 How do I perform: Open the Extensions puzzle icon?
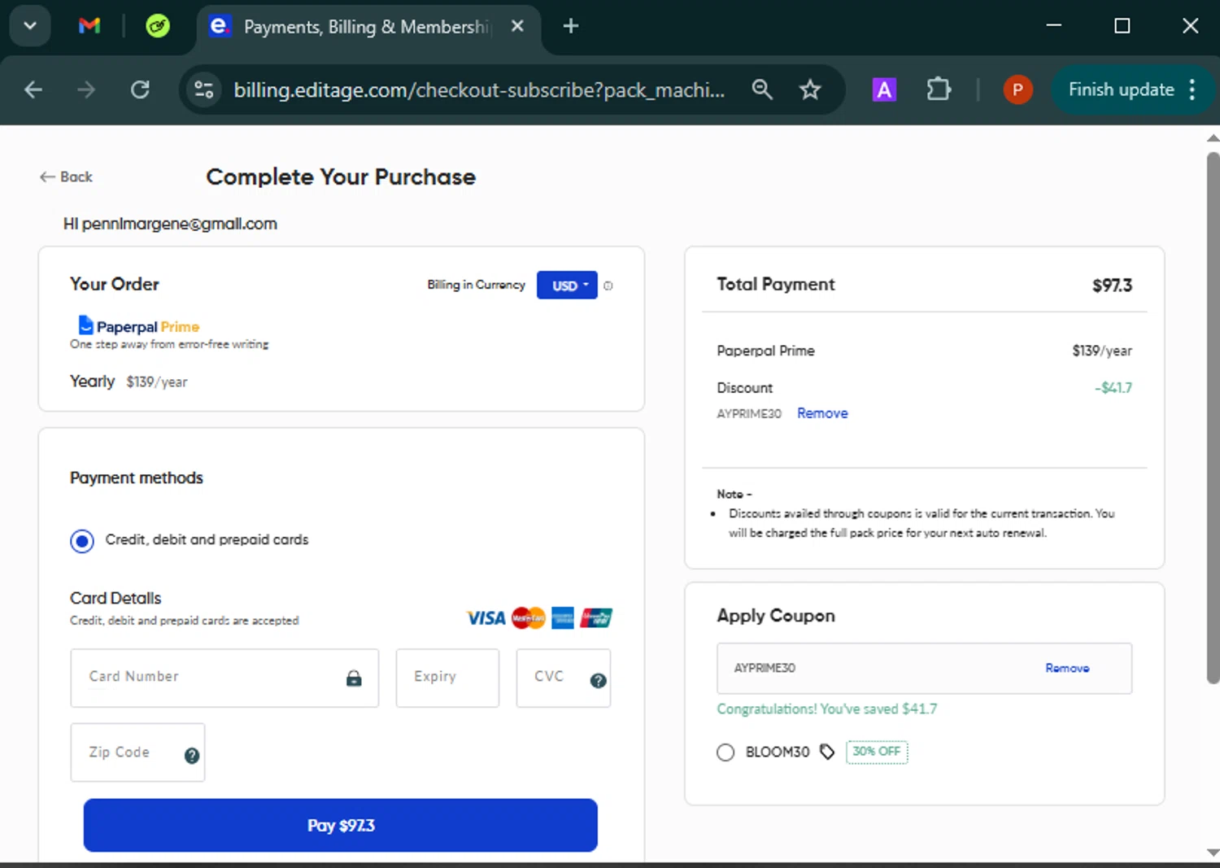point(939,89)
